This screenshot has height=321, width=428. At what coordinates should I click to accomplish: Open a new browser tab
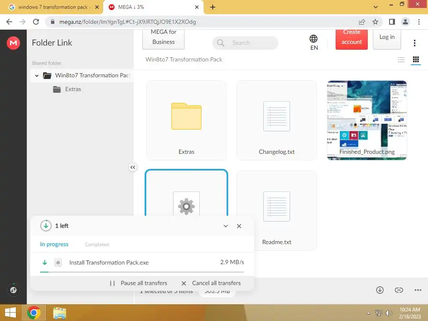[213, 7]
